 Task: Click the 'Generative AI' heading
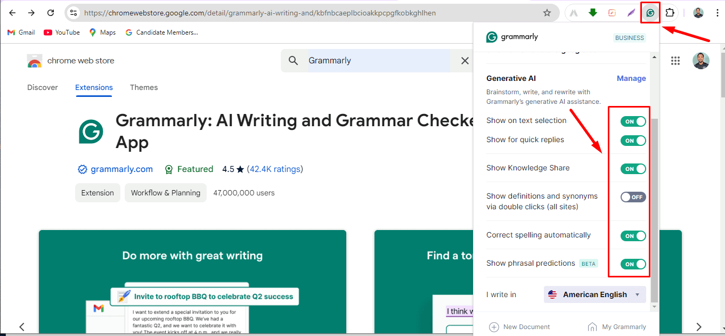coord(511,78)
